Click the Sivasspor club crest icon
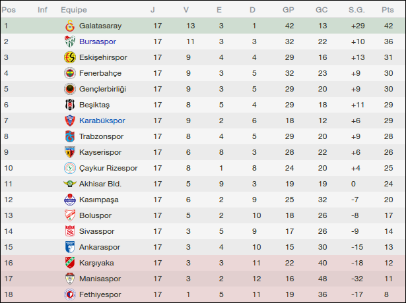 coord(69,231)
